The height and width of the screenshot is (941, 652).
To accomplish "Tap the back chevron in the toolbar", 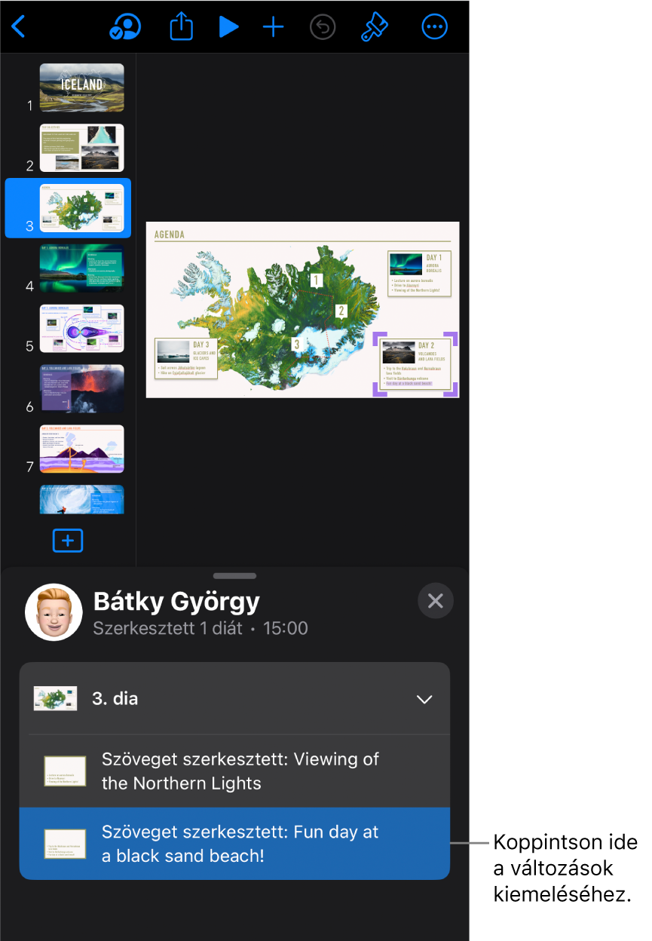I will pyautogui.click(x=19, y=27).
